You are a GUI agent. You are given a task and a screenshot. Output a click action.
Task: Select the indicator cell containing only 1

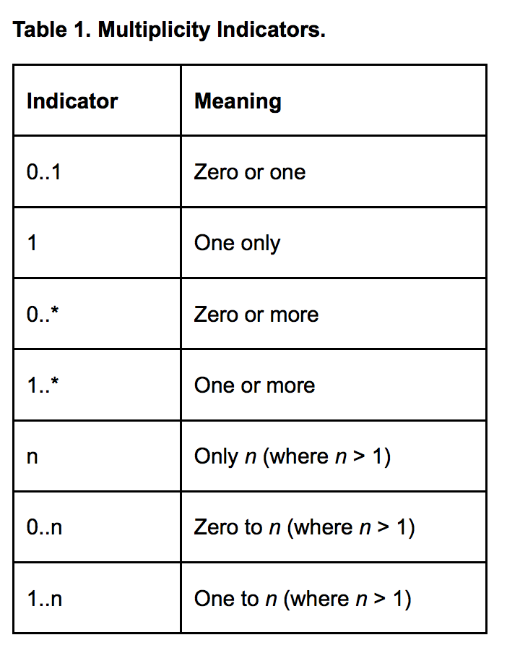click(97, 242)
